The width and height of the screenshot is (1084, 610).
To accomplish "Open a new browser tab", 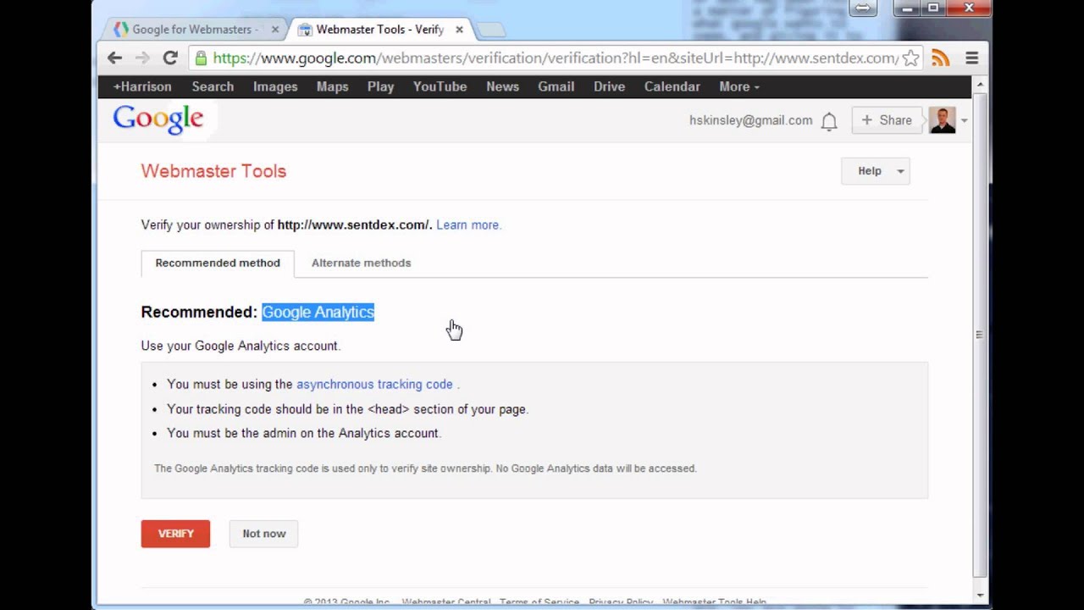I will [490, 30].
